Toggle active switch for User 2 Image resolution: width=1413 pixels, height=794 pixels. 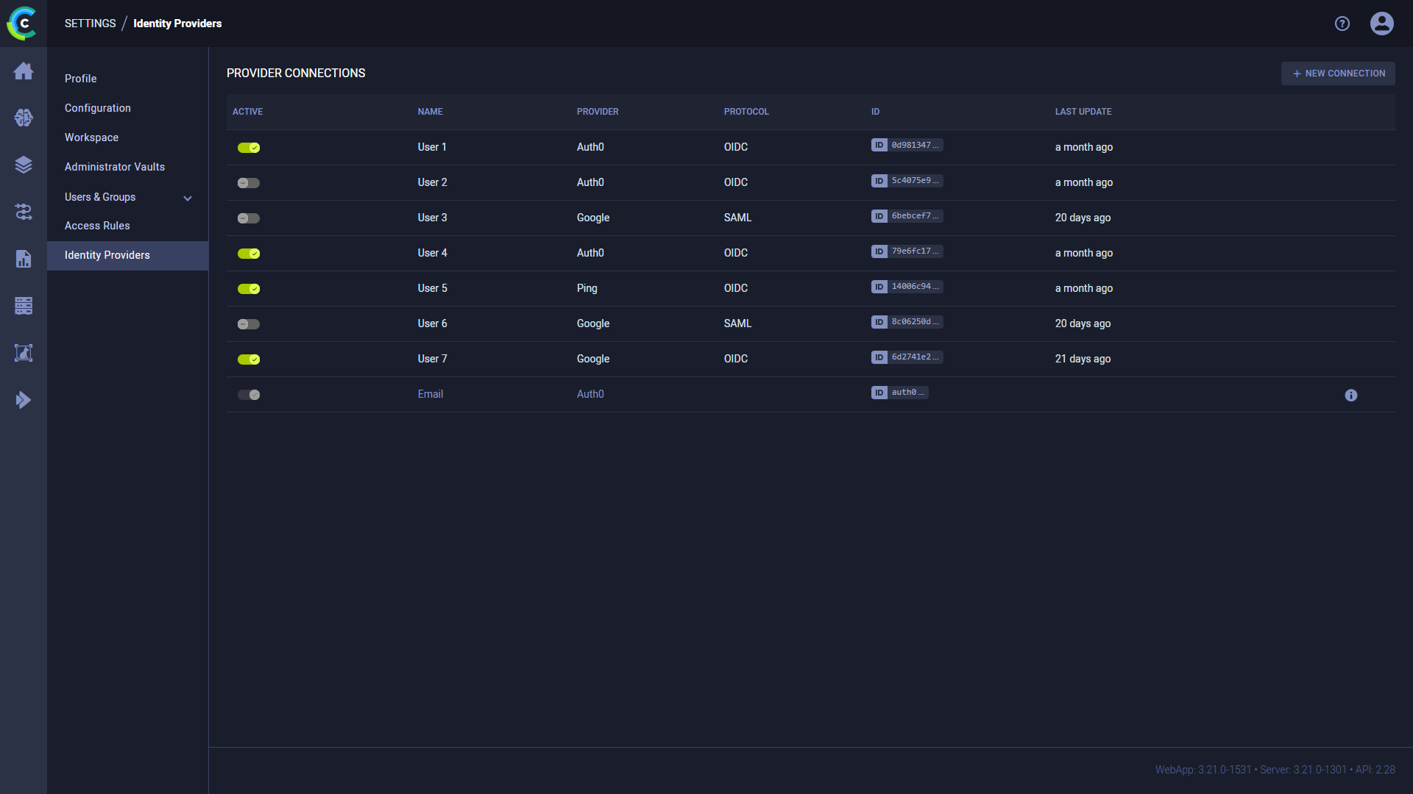249,182
